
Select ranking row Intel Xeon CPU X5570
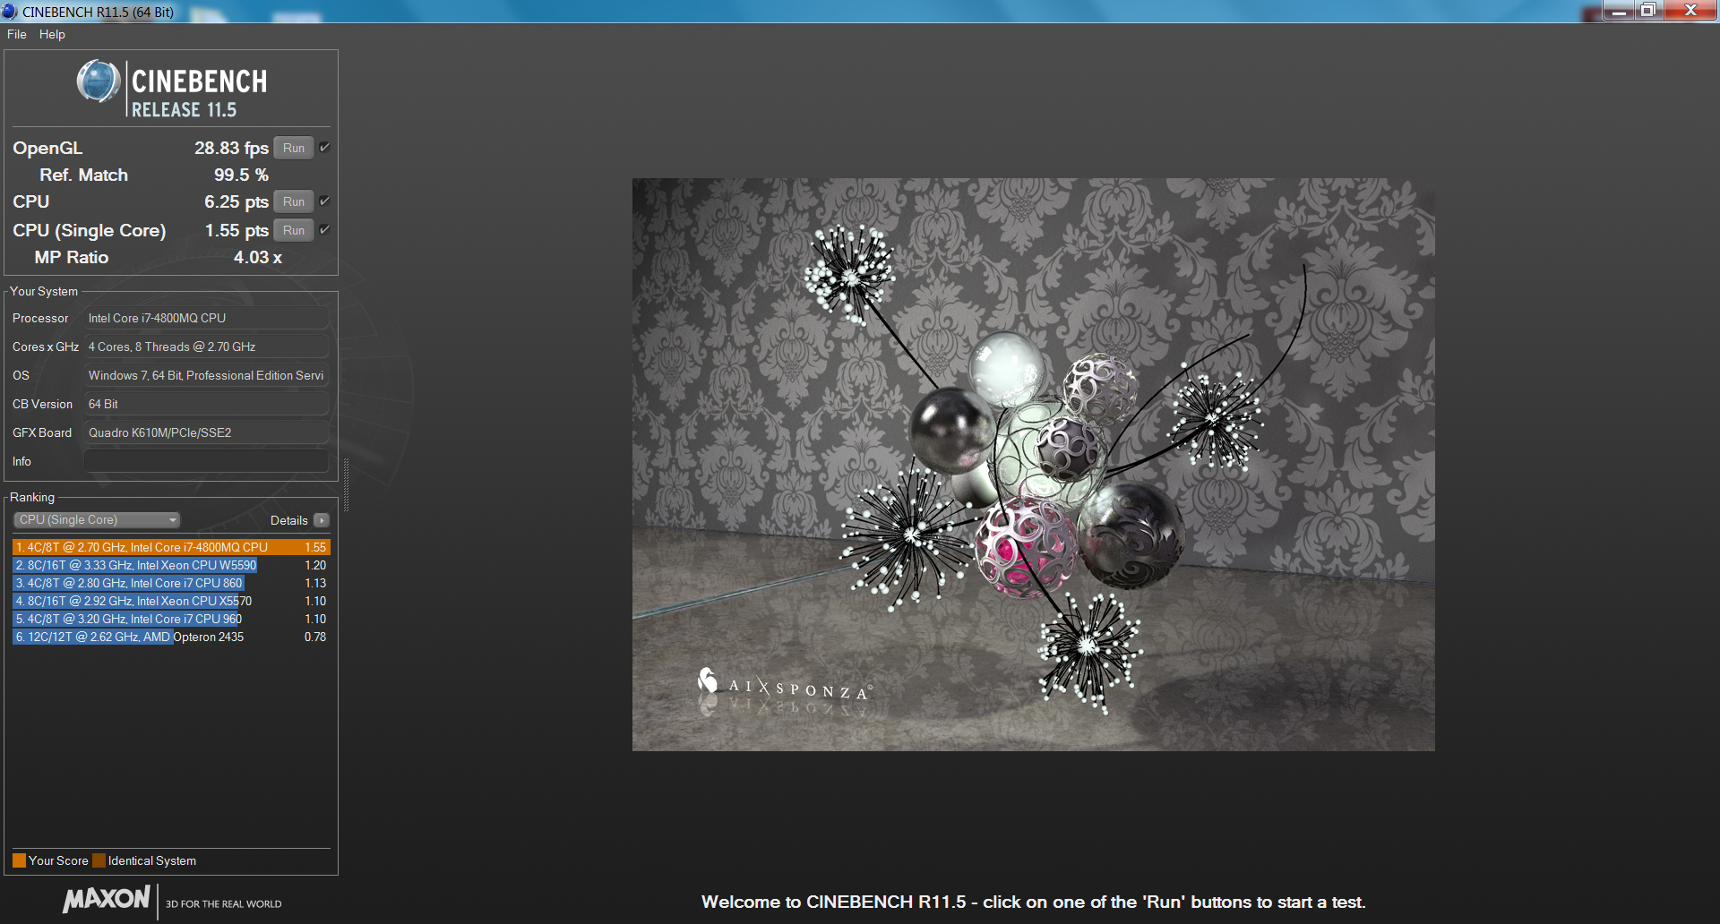(171, 601)
